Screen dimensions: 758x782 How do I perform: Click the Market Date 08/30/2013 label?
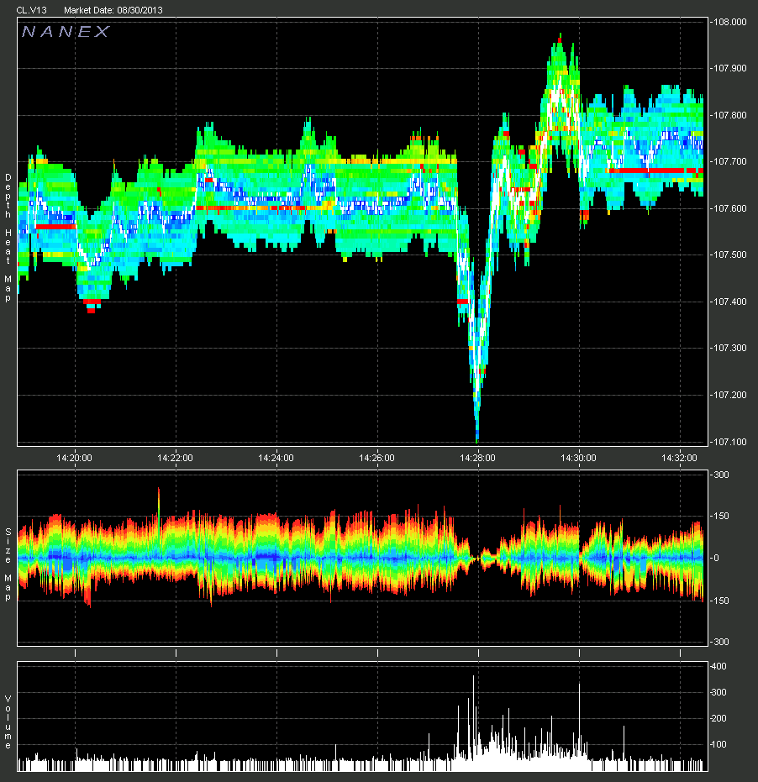click(x=113, y=10)
